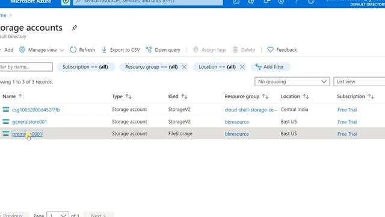Sort by Location column
This screenshot has height=217, width=385.
tap(295, 96)
